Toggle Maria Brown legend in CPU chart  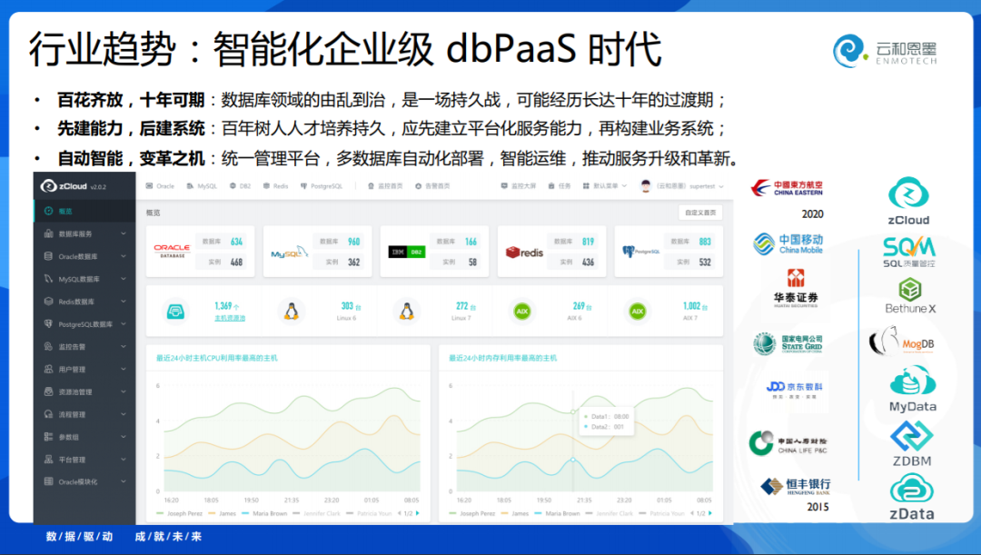(263, 513)
